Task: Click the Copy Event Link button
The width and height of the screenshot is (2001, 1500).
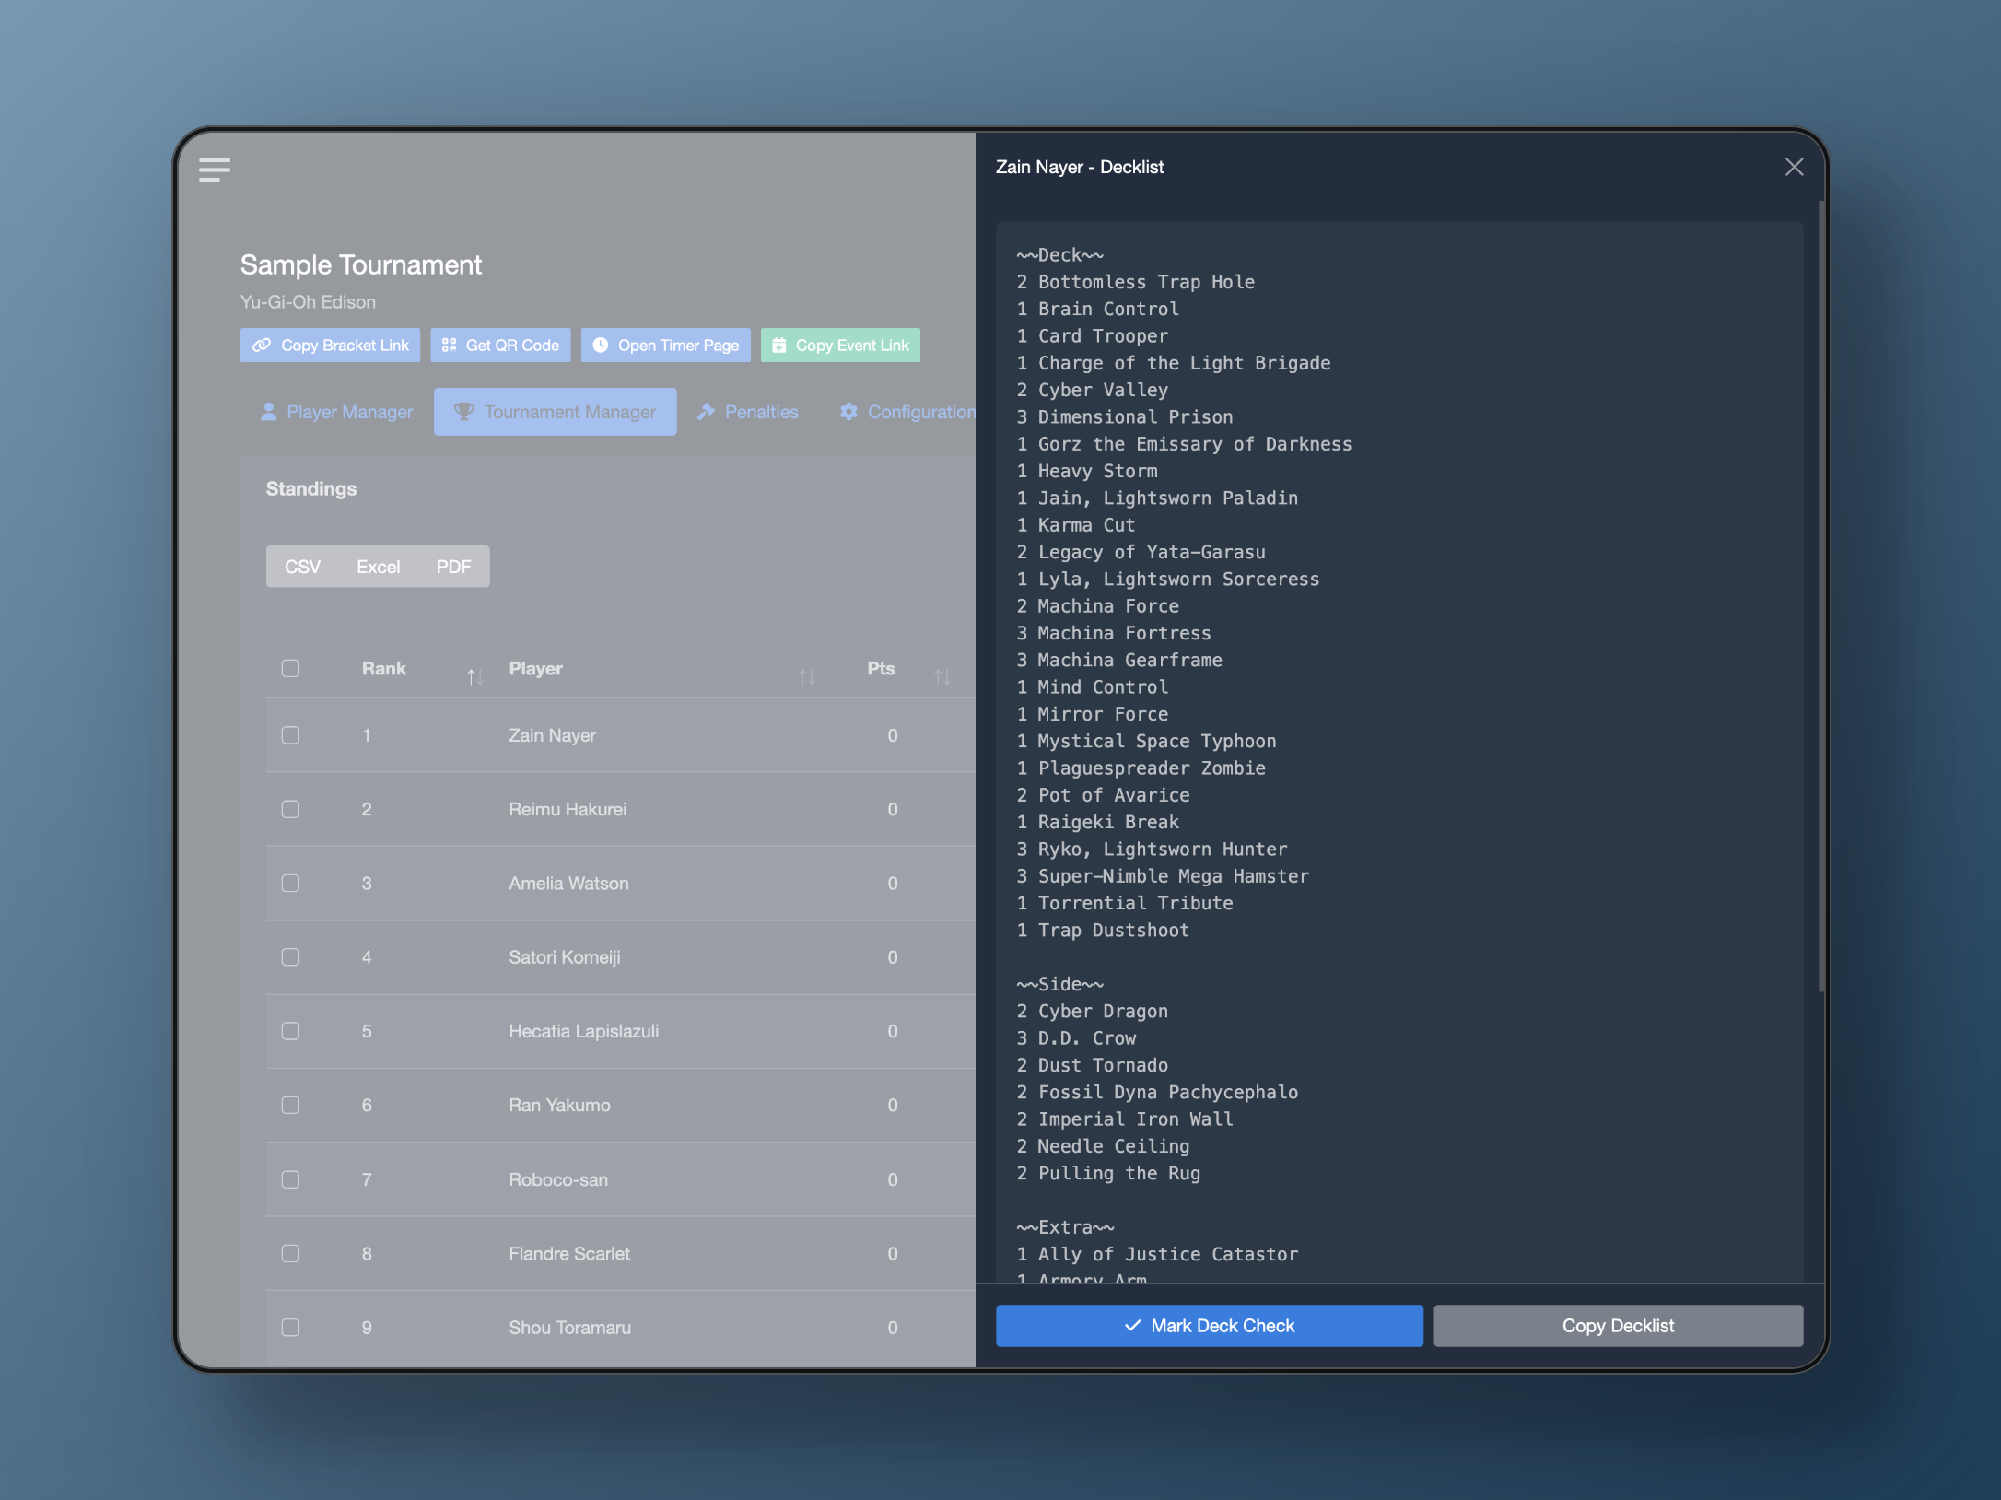Action: pyautogui.click(x=839, y=346)
